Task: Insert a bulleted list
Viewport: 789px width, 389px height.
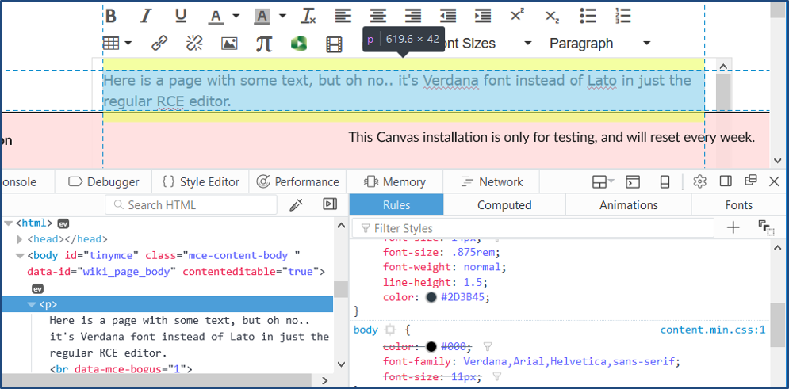Action: click(x=588, y=16)
